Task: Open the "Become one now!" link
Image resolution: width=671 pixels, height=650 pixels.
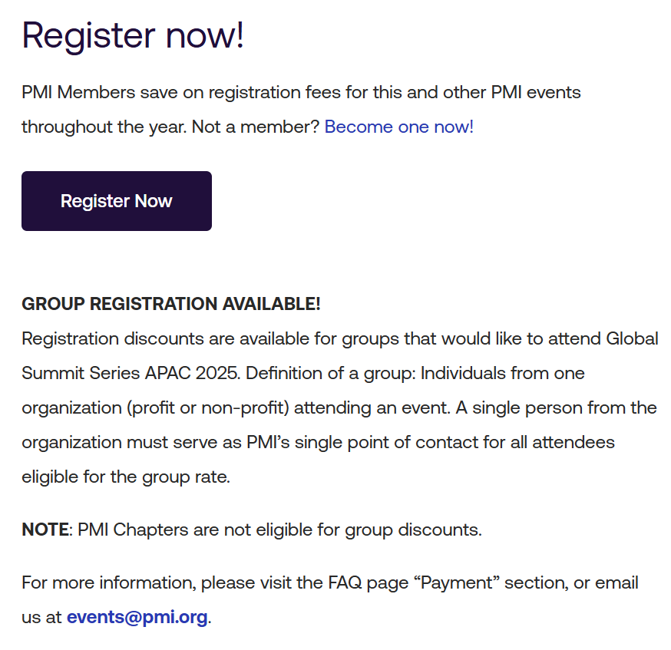Action: tap(398, 127)
